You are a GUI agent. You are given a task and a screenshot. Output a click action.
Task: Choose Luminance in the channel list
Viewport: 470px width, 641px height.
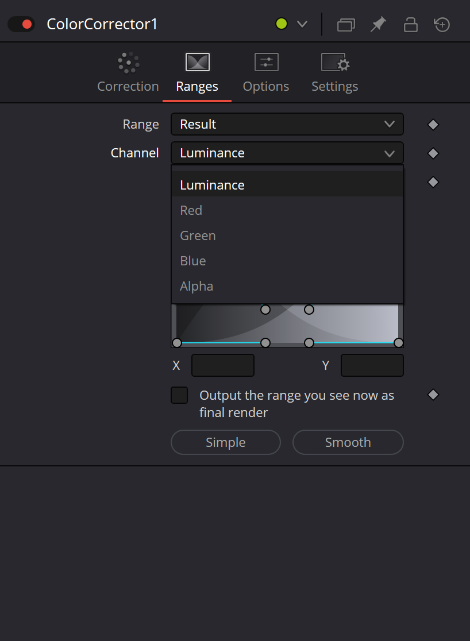[x=287, y=185]
